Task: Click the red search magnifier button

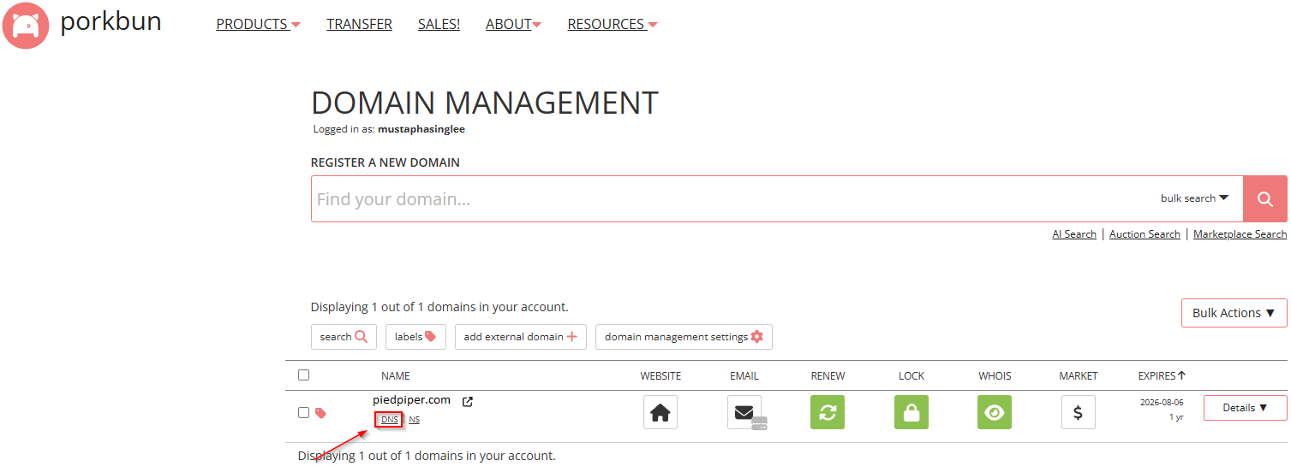Action: pyautogui.click(x=1264, y=198)
